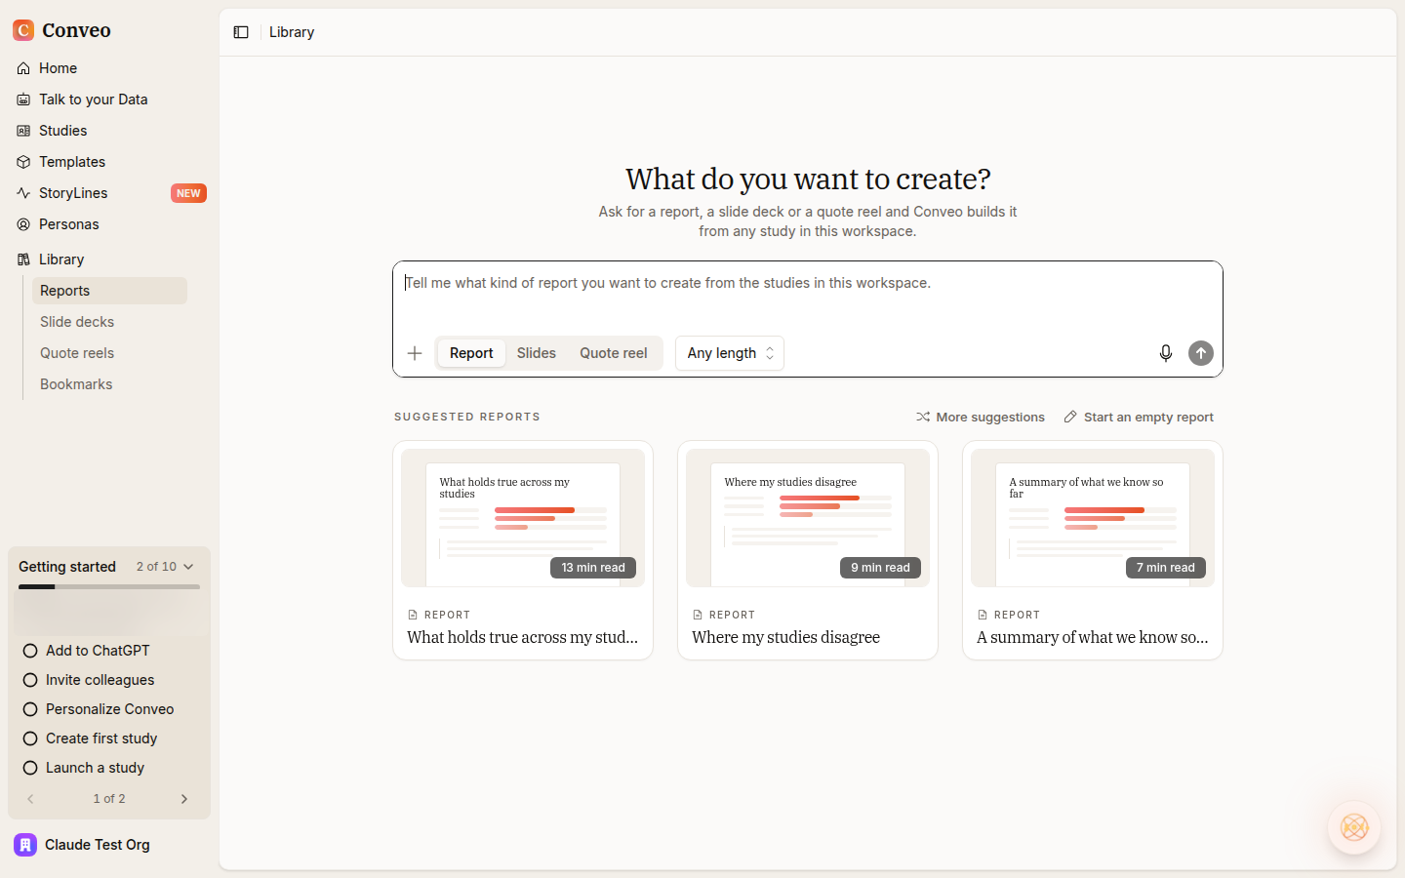Image resolution: width=1405 pixels, height=878 pixels.
Task: Check off Create first study step
Action: pos(30,738)
